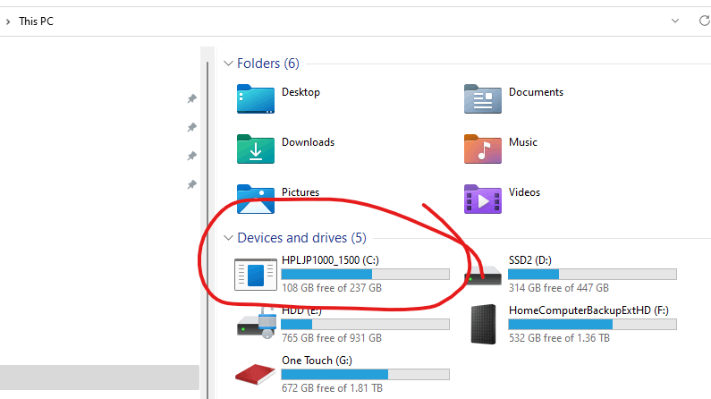Viewport: 711px width, 399px height.
Task: Click the Documents folder label
Action: tap(536, 92)
